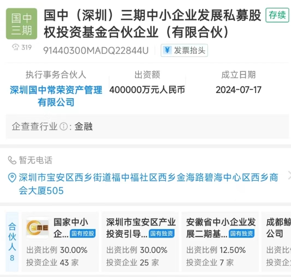
Task: Open the 合伙人 8 partners section tab
Action: pyautogui.click(x=12, y=242)
